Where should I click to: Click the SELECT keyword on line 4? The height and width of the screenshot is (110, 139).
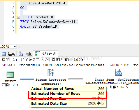pos(26,17)
